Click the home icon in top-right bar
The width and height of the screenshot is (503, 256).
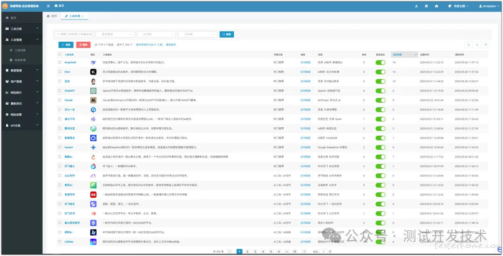point(436,6)
